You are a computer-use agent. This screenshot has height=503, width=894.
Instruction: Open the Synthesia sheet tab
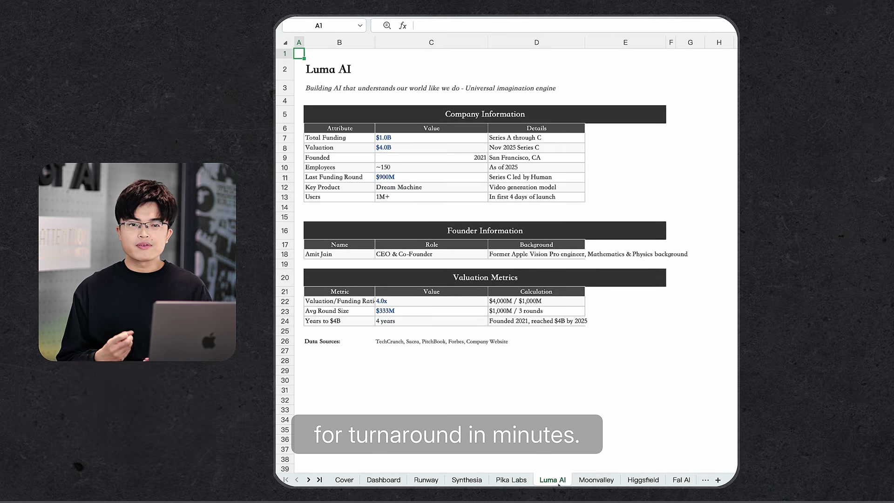point(467,480)
